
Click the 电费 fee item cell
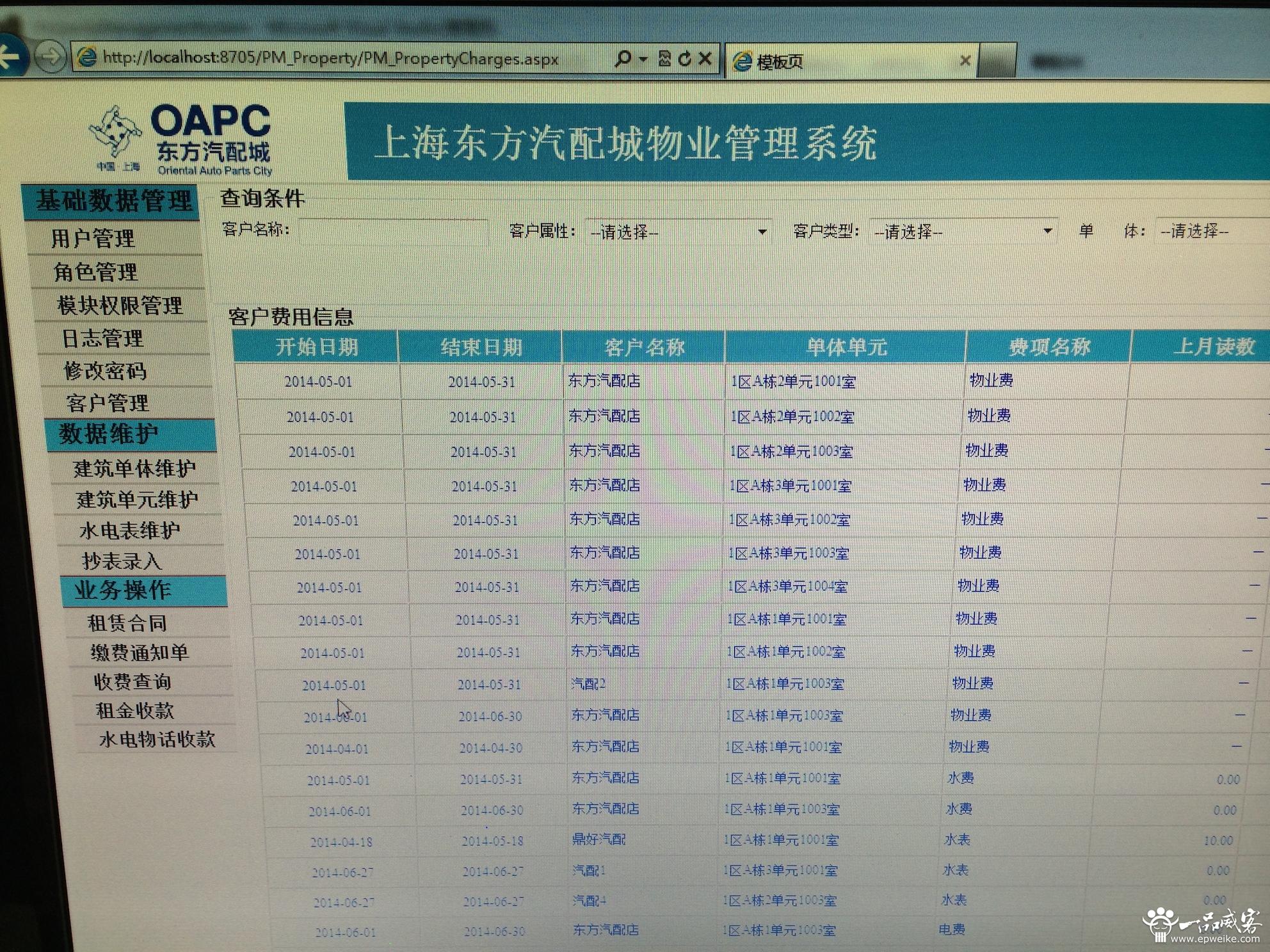point(952,930)
